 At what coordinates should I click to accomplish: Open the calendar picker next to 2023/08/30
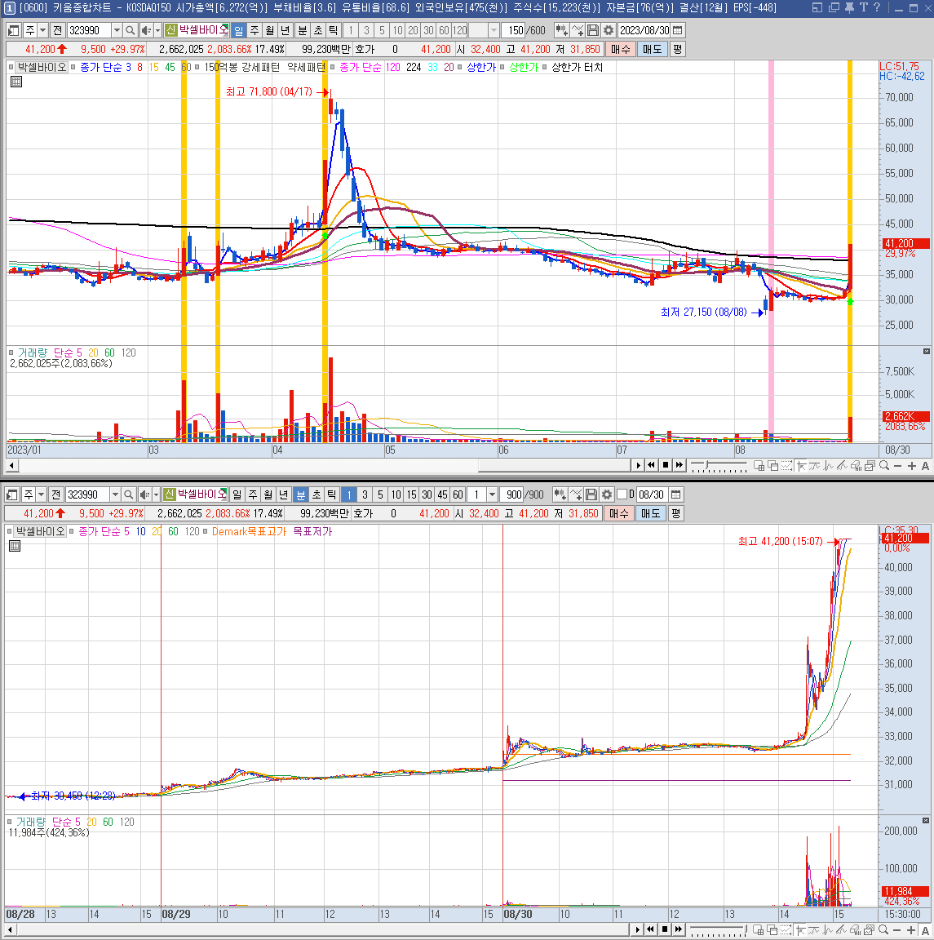(x=677, y=30)
